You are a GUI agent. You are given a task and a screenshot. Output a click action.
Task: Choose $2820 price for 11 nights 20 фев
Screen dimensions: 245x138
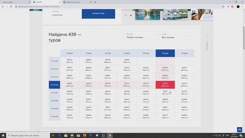(x=70, y=93)
